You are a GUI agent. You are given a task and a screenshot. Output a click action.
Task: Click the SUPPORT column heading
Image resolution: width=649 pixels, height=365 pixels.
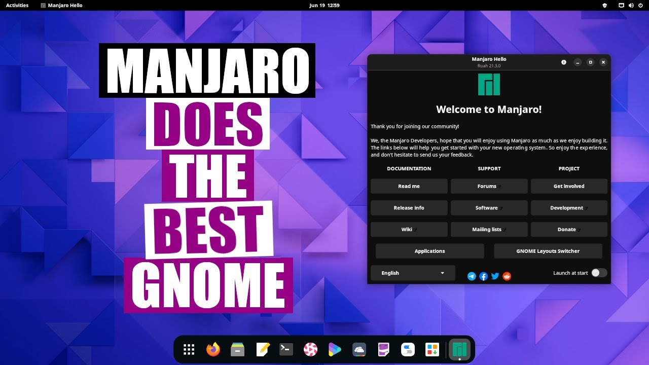click(489, 168)
